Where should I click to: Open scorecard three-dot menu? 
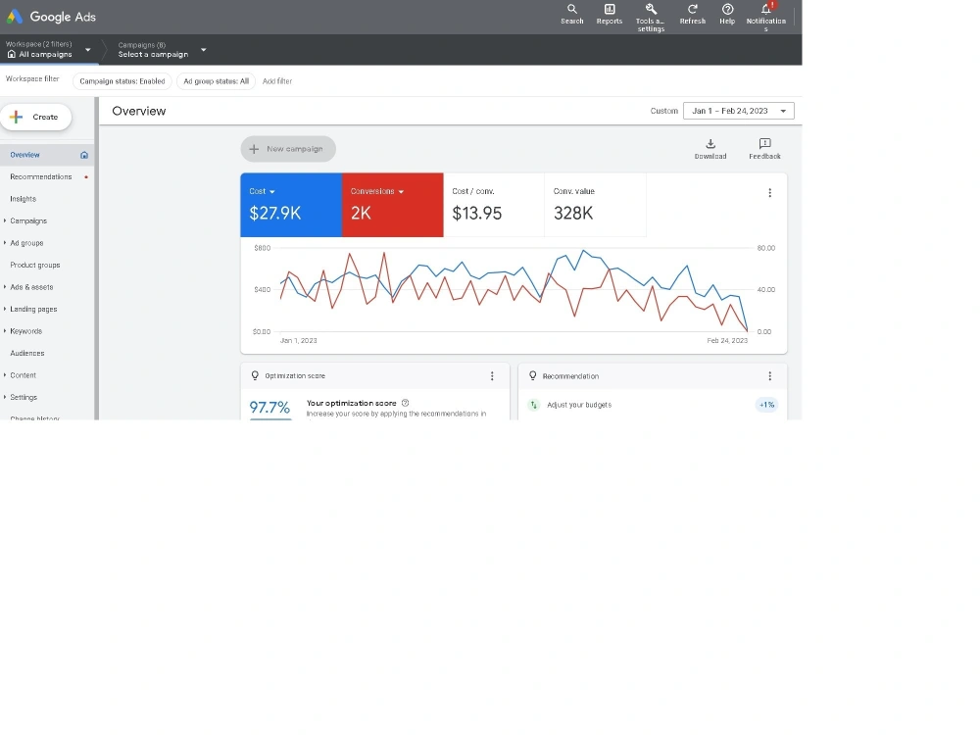(770, 193)
